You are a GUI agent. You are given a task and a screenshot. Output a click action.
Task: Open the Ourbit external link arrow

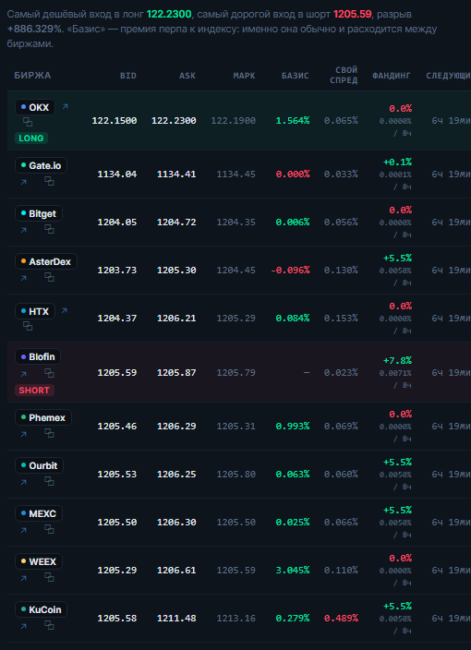pyautogui.click(x=24, y=482)
